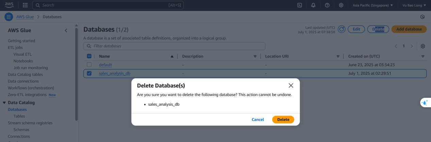Viewport: 431px width, 142px height.
Task: Open the notifications bell
Action: tap(313, 5)
